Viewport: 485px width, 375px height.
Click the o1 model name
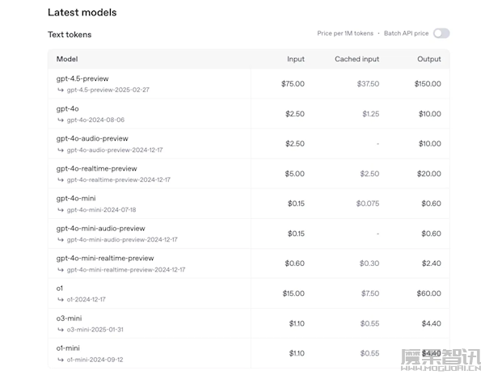[59, 289]
